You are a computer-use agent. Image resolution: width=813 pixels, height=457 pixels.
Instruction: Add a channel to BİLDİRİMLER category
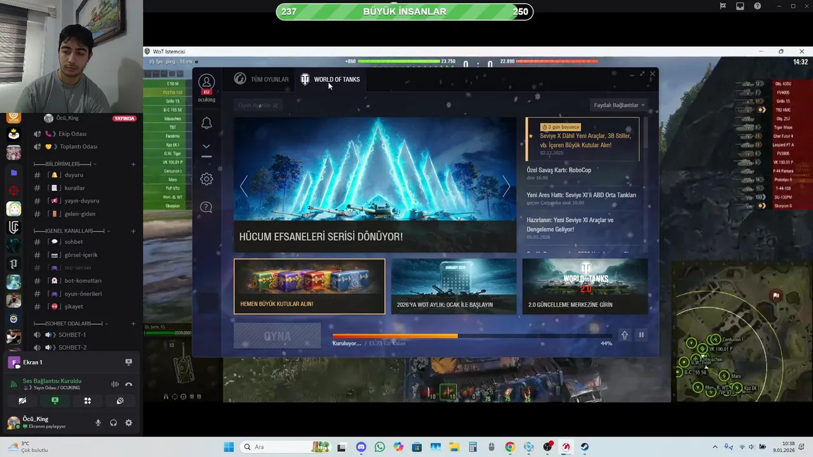(x=133, y=164)
